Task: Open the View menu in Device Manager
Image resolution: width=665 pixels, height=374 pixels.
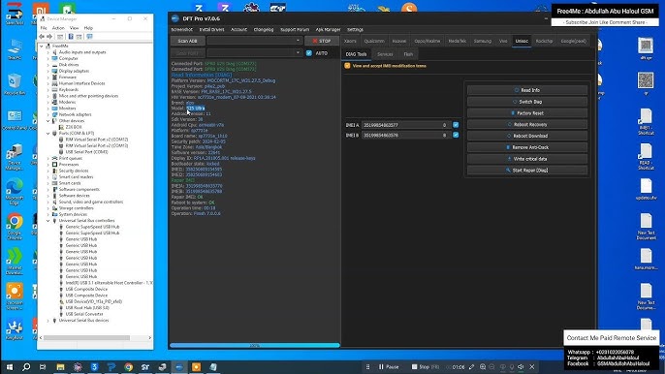Action: [x=74, y=28]
